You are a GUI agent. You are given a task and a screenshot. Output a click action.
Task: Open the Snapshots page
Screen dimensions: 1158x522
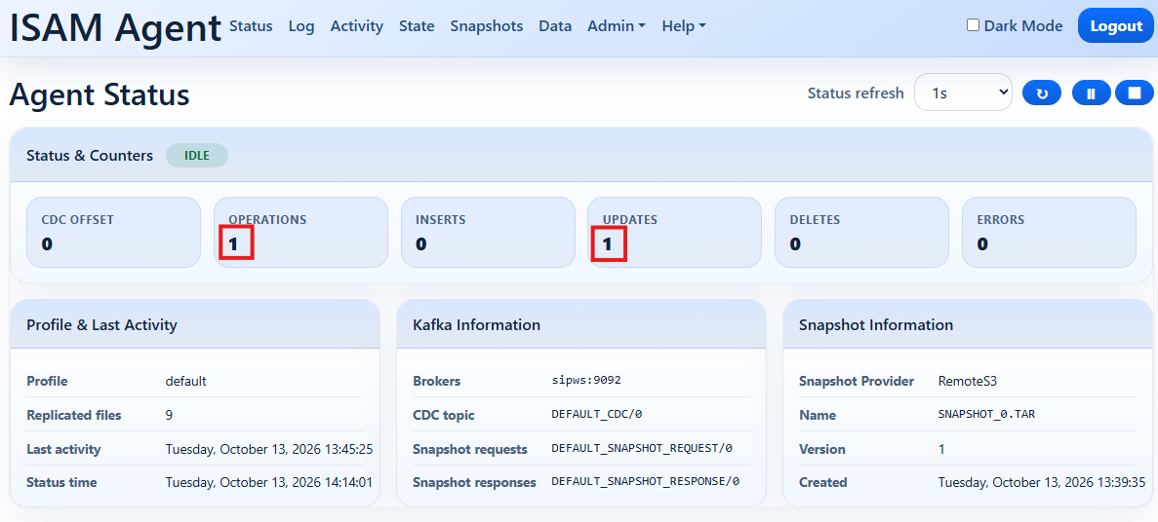pos(487,25)
